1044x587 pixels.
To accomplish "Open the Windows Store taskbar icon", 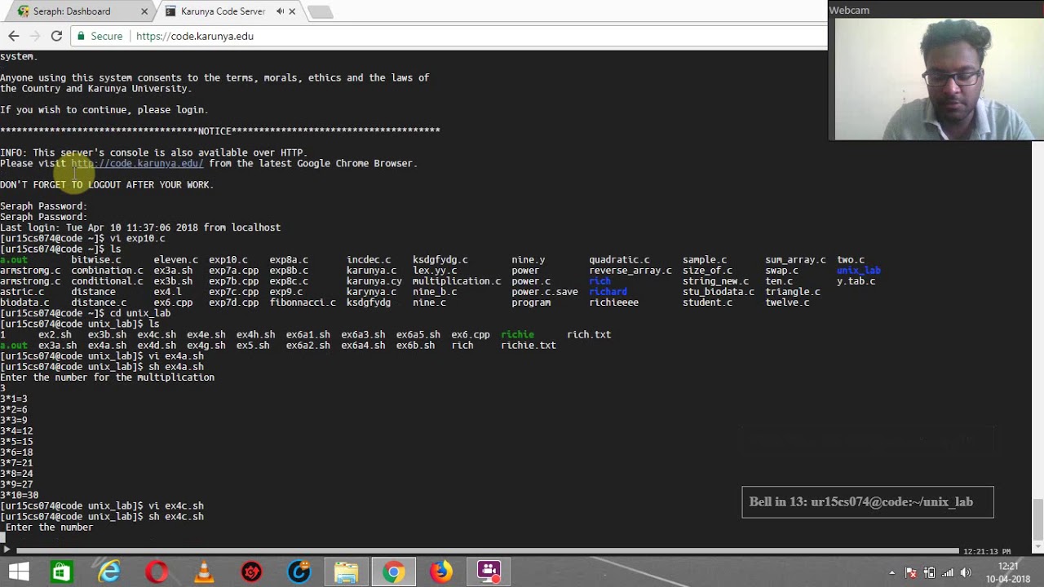I will click(61, 572).
